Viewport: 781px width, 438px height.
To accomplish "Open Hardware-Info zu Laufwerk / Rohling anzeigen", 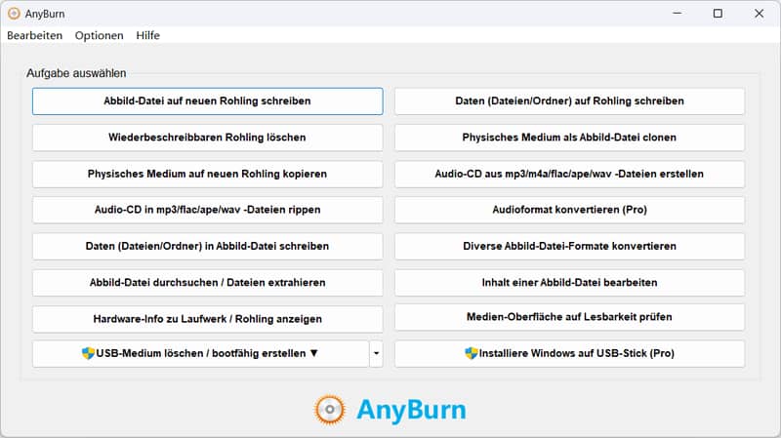I will pos(207,319).
